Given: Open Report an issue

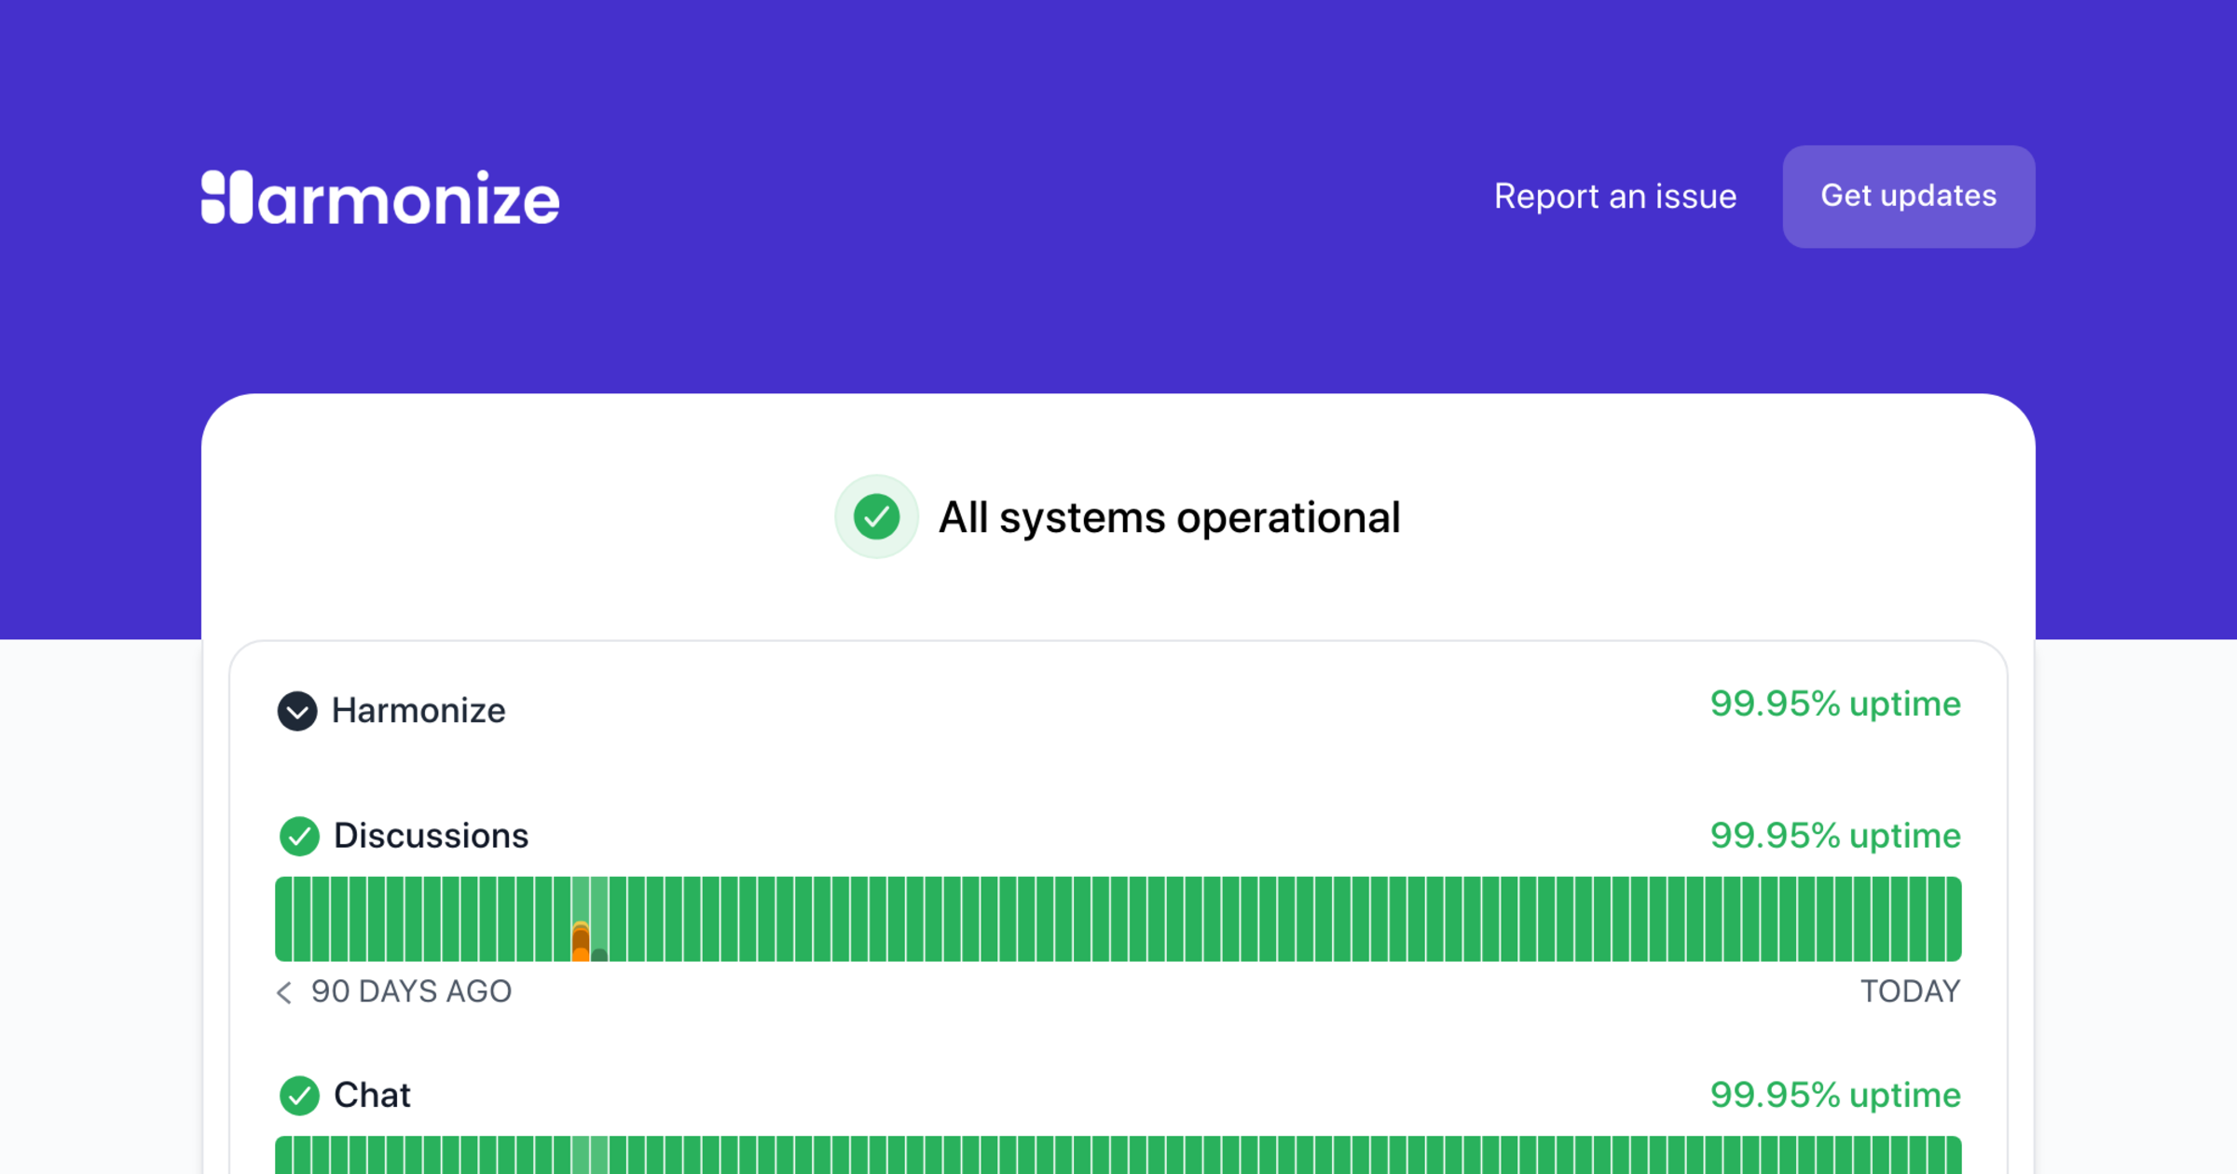Looking at the screenshot, I should 1615,197.
